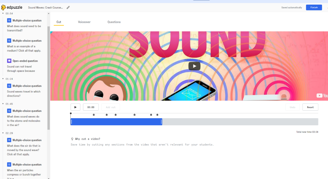328x179 pixels.
Task: Switch to the Cut tab
Action: pos(59,22)
